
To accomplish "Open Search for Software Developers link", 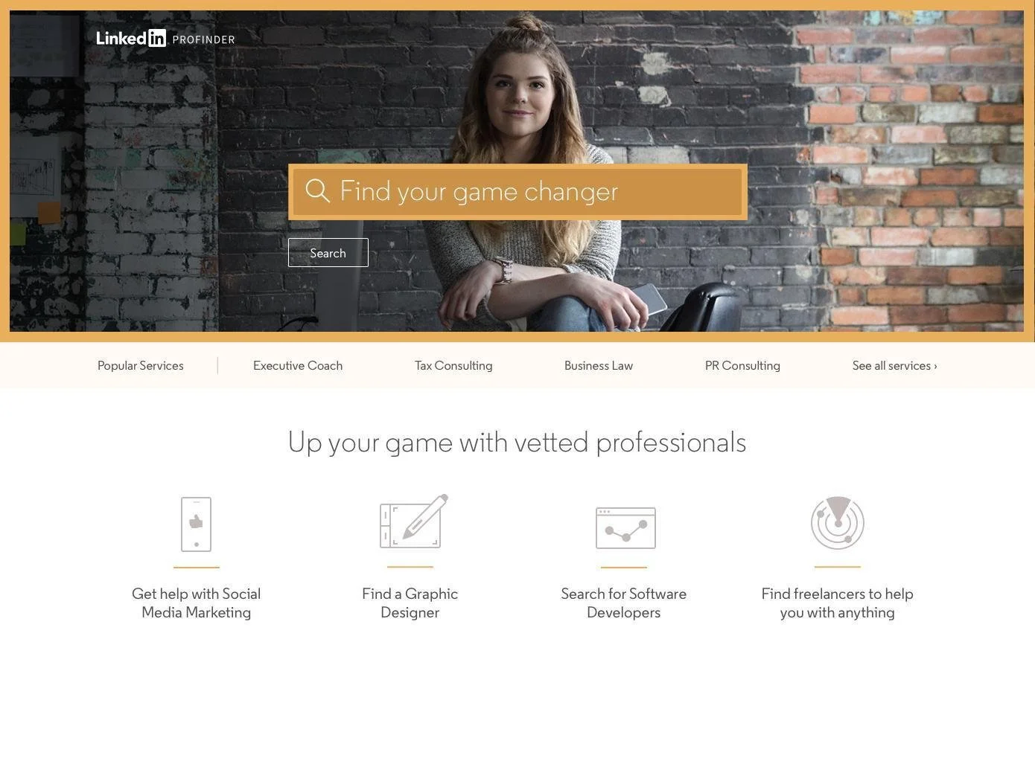I will (624, 603).
